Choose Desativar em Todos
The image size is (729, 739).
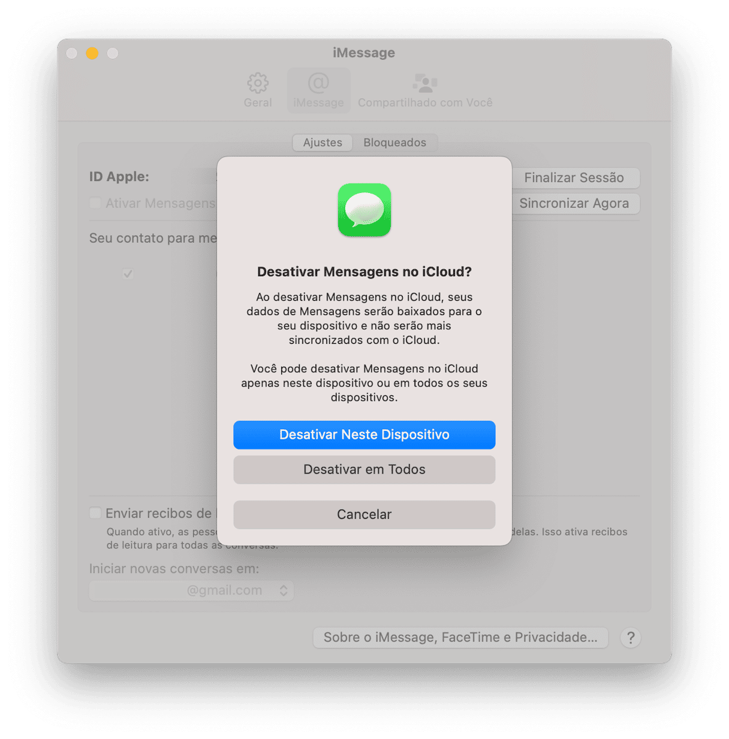click(365, 469)
